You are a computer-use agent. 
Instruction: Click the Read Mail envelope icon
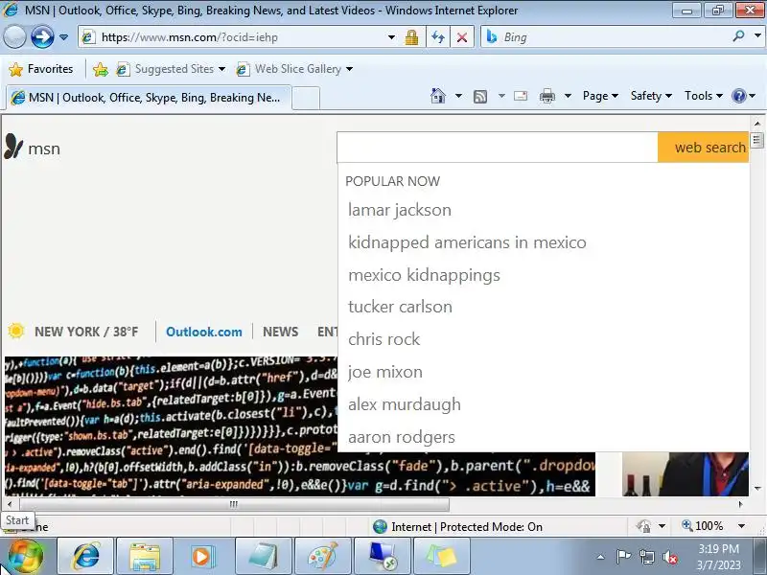pos(521,96)
